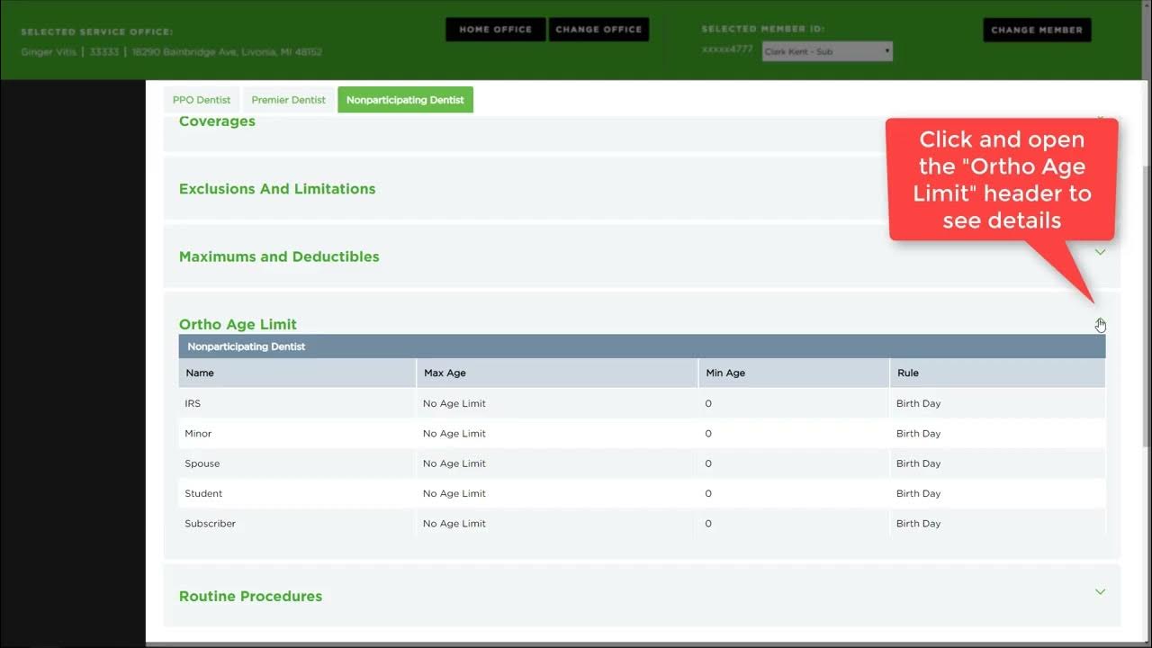Expand Routine Procedures using its chevron
Viewport: 1152px width, 648px height.
[1100, 591]
